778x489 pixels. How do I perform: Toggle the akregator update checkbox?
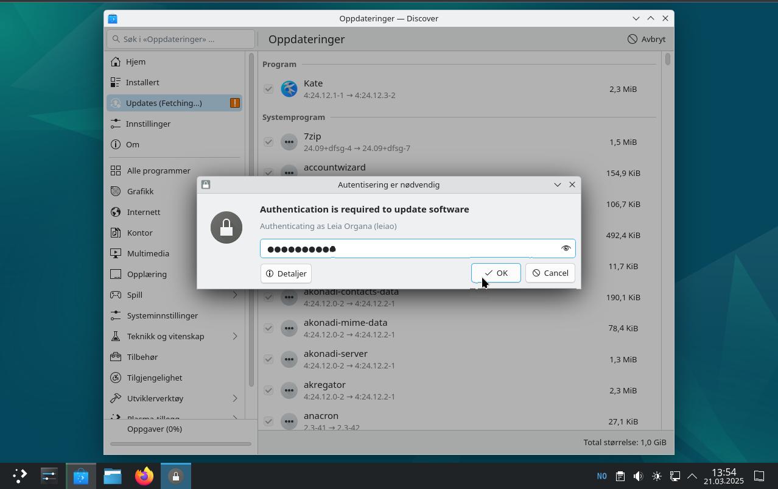pos(268,390)
